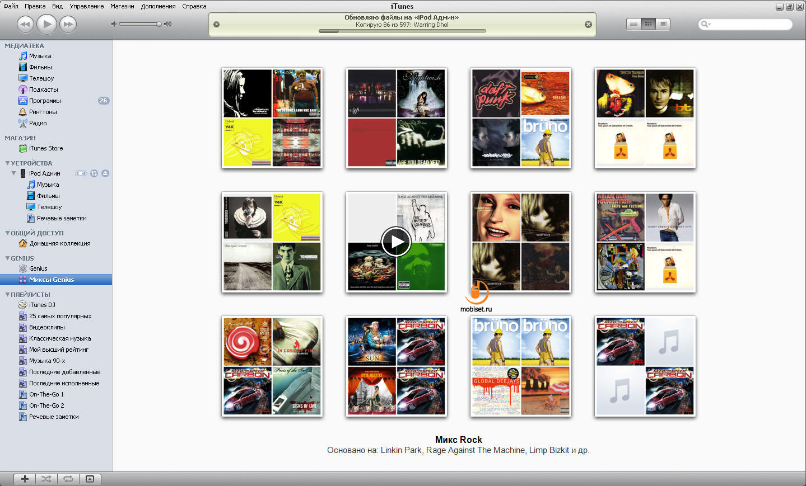Open the Радио antenna icon

23,123
